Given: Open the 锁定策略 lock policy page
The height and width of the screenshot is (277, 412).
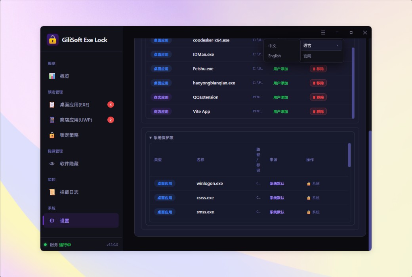Looking at the screenshot, I should coord(81,135).
